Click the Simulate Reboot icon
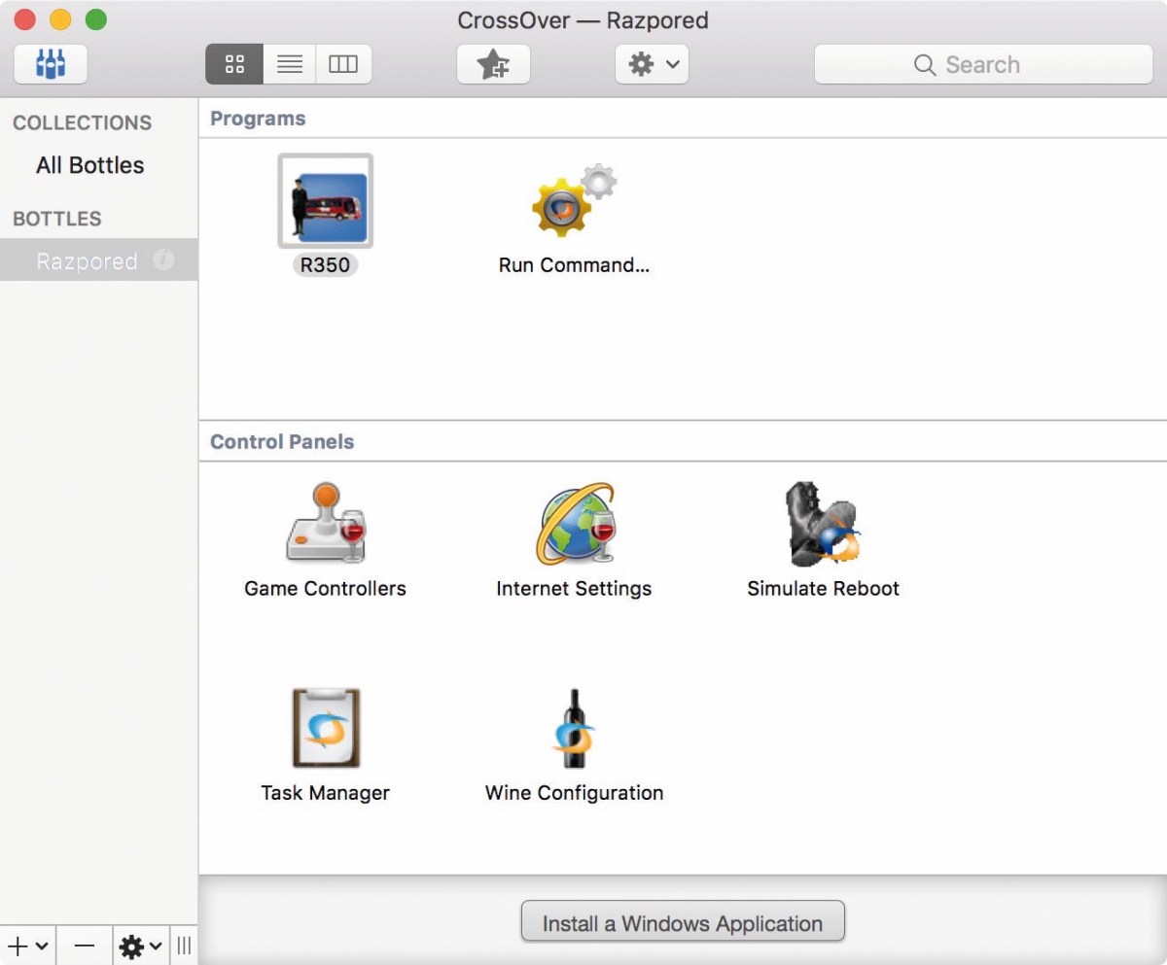 pyautogui.click(x=823, y=524)
